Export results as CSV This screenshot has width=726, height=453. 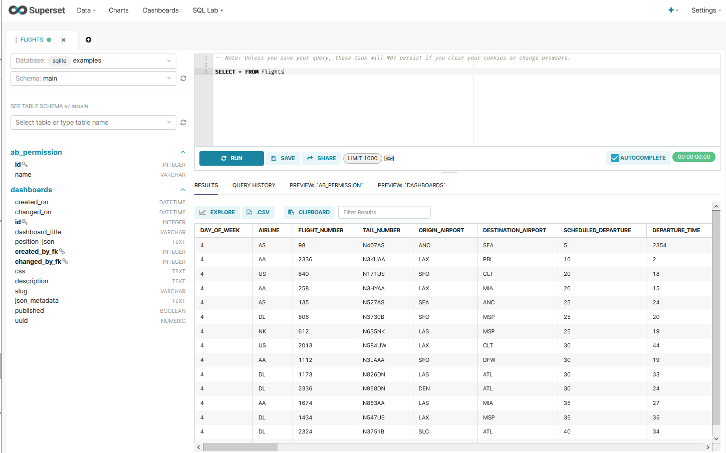click(x=259, y=212)
